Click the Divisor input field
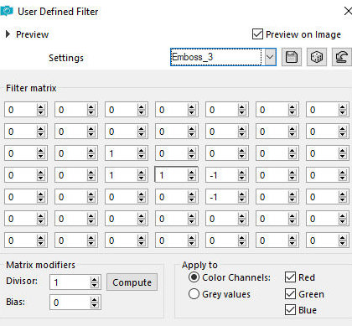 (70, 282)
